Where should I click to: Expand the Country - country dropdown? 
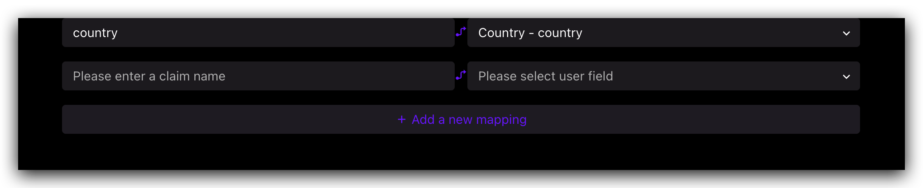coord(663,33)
